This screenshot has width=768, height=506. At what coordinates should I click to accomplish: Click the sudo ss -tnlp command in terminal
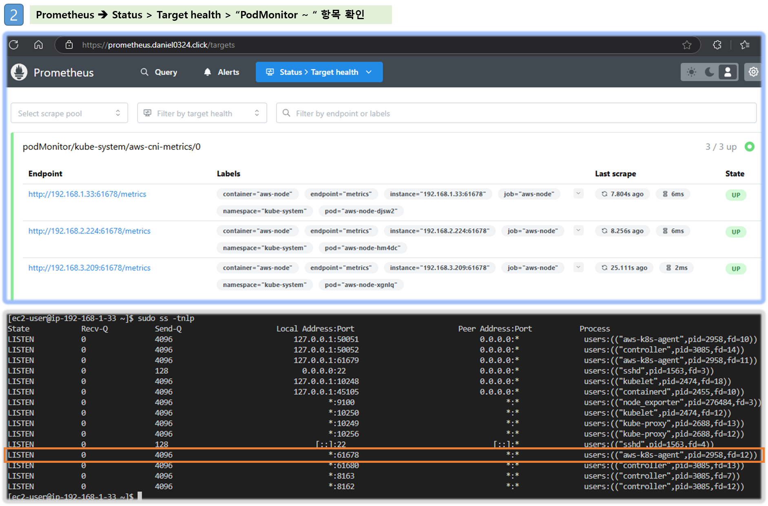click(x=166, y=318)
